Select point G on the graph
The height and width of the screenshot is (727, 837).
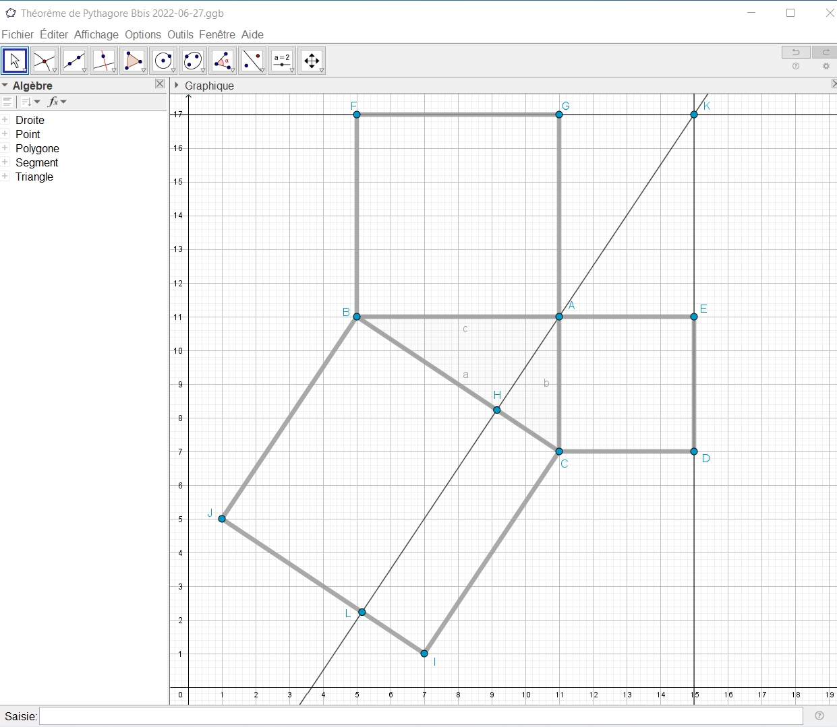[559, 115]
